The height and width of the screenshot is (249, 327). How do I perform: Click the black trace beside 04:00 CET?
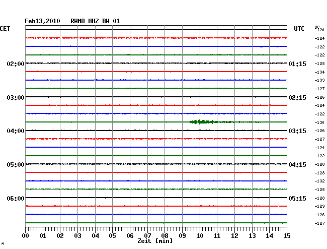[x=156, y=131]
